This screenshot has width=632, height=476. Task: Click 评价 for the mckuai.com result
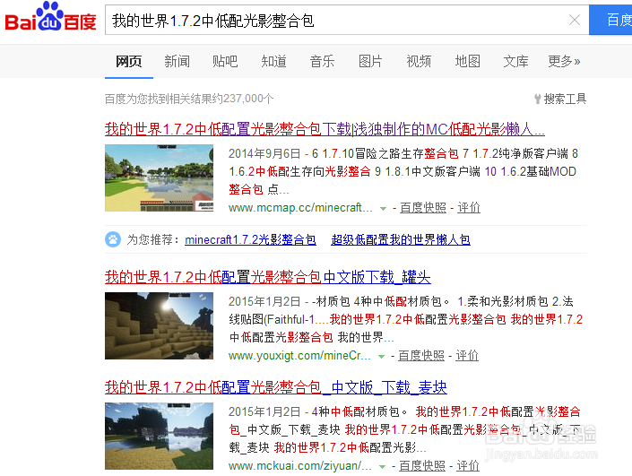coord(468,466)
